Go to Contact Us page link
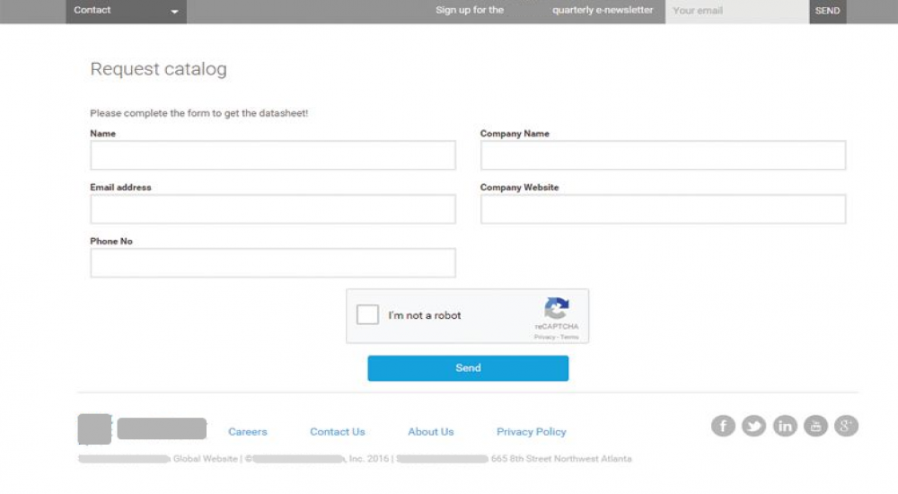This screenshot has width=898, height=494. coord(338,432)
